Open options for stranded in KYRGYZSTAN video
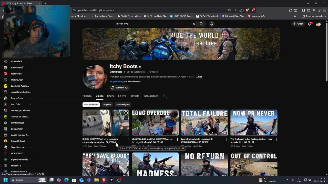The height and width of the screenshot is (184, 328). (227, 140)
